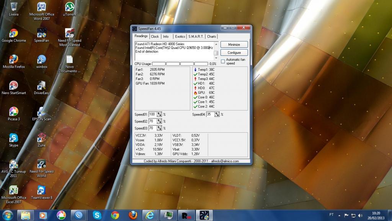Select the winbox desktop icon
392x221 pixels.
[x=41, y=62]
